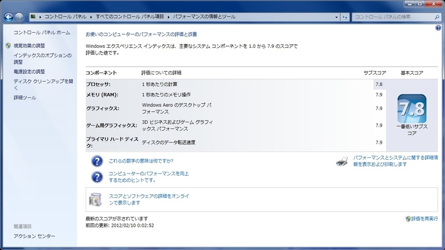Expand the arrow before コントロール パネル breadcrumb
445x250 pixels.
40,17
